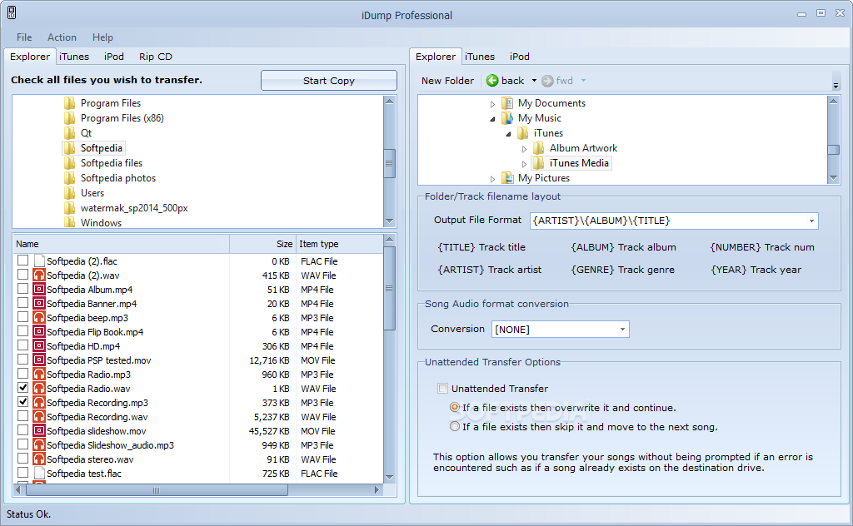Expand the iTunes Media tree node
853x526 pixels.
tap(524, 164)
